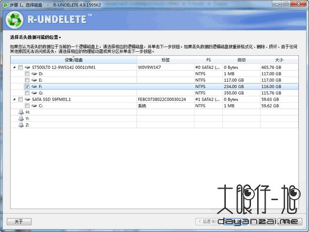Select the Y: drive row
The width and height of the screenshot is (309, 232).
click(154, 118)
